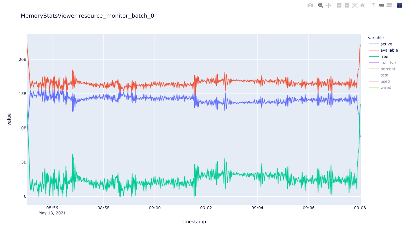
Task: Toggle the available trace in legend
Action: pyautogui.click(x=389, y=50)
